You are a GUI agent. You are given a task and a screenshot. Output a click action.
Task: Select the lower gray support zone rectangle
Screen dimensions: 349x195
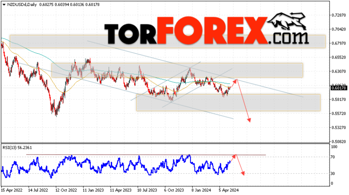(229, 103)
